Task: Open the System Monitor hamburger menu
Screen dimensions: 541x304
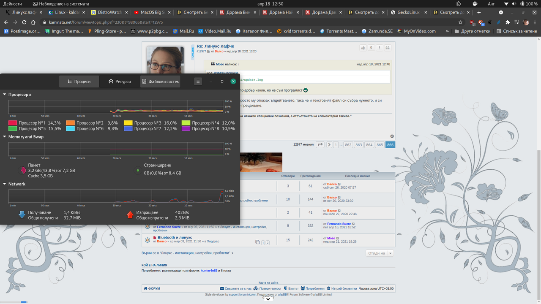Action: coord(198,81)
